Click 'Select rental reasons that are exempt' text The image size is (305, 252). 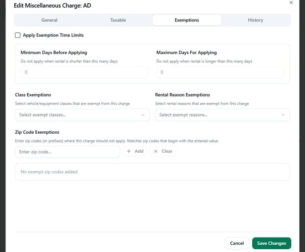pos(202,104)
